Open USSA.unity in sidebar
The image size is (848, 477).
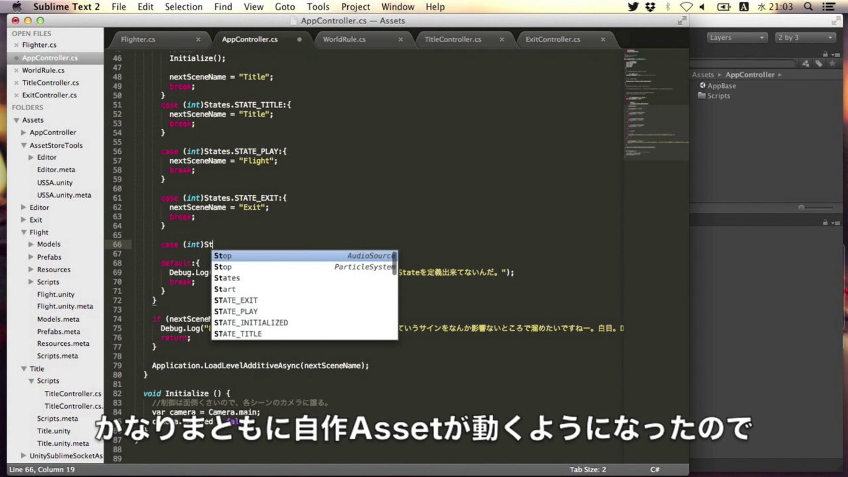[55, 183]
